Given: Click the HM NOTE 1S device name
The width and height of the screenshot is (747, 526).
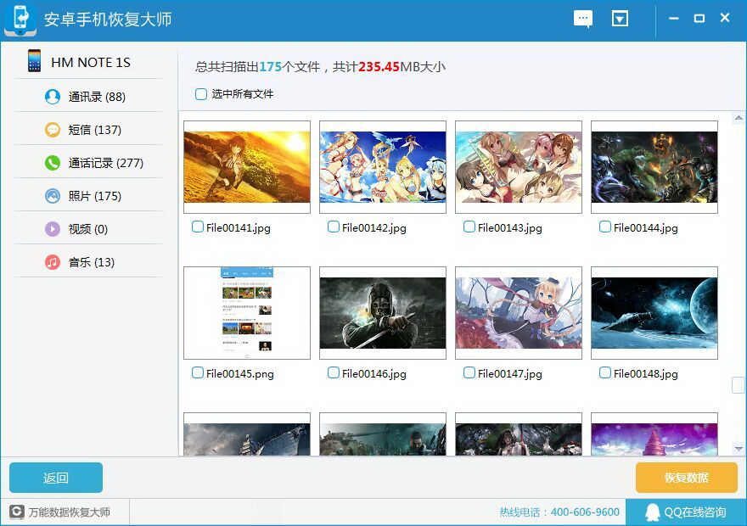Looking at the screenshot, I should point(91,63).
